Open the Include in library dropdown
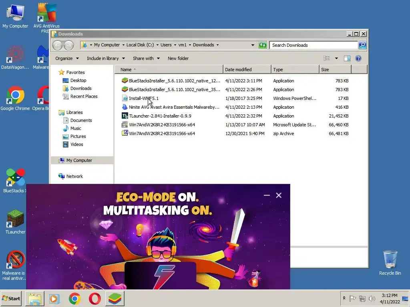This screenshot has width=410, height=307. click(x=106, y=58)
